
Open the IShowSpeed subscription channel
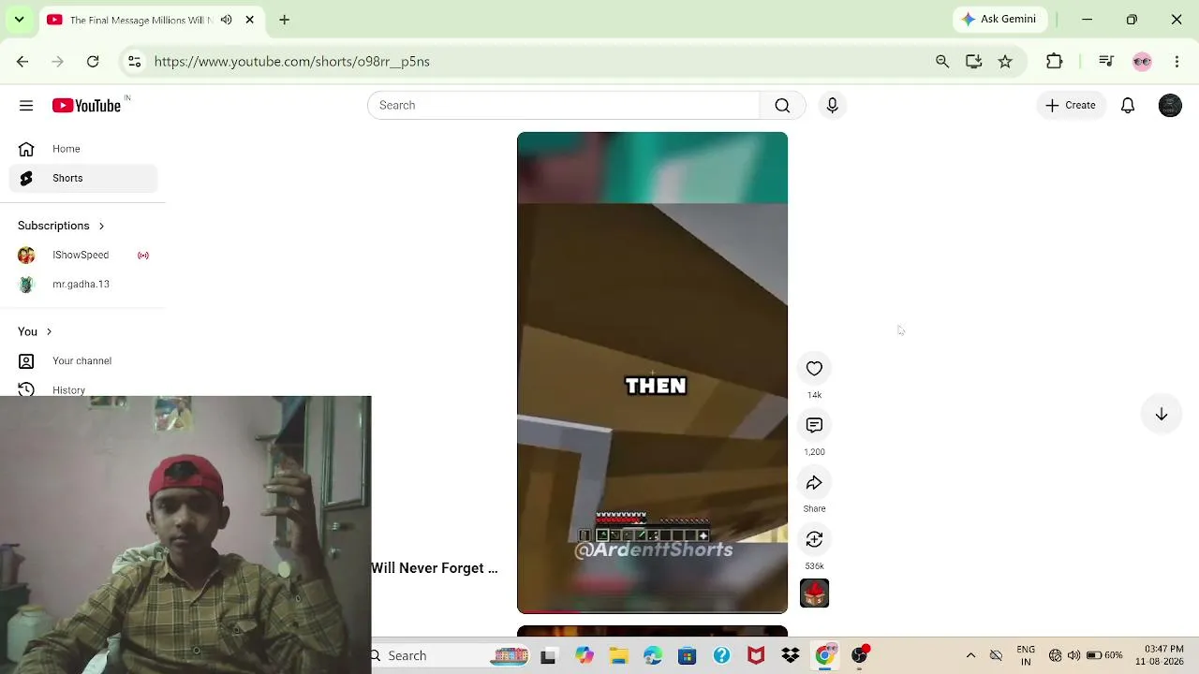[x=83, y=255]
